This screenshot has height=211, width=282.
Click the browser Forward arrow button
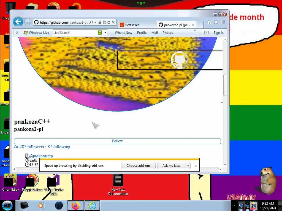pos(28,22)
